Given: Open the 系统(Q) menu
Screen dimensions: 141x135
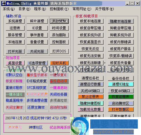Looking at the screenshot, I should pyautogui.click(x=9, y=9).
